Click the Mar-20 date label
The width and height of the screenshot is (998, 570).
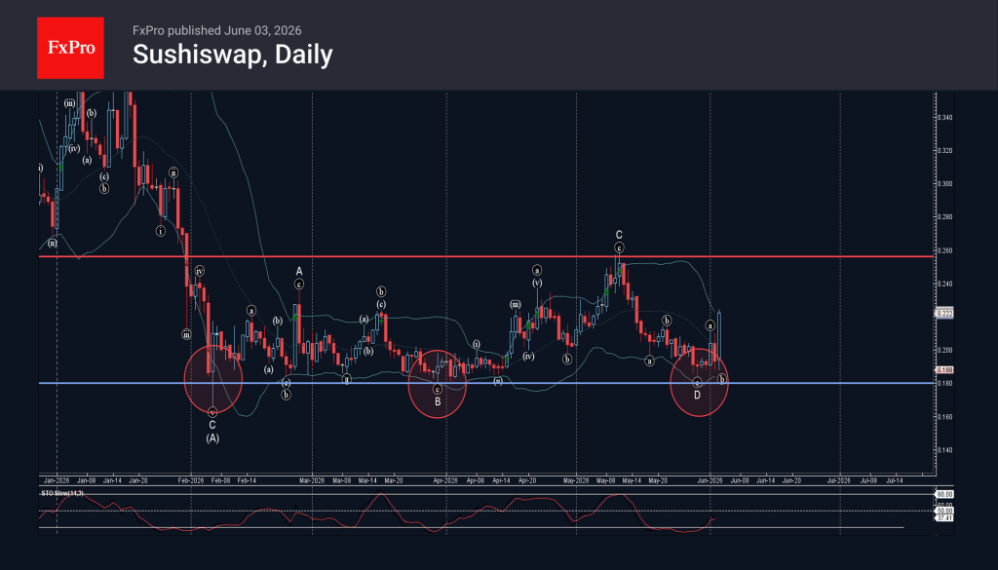click(x=394, y=481)
